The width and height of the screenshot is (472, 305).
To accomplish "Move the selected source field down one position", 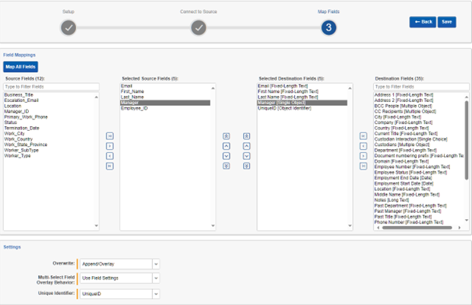I will 226,156.
